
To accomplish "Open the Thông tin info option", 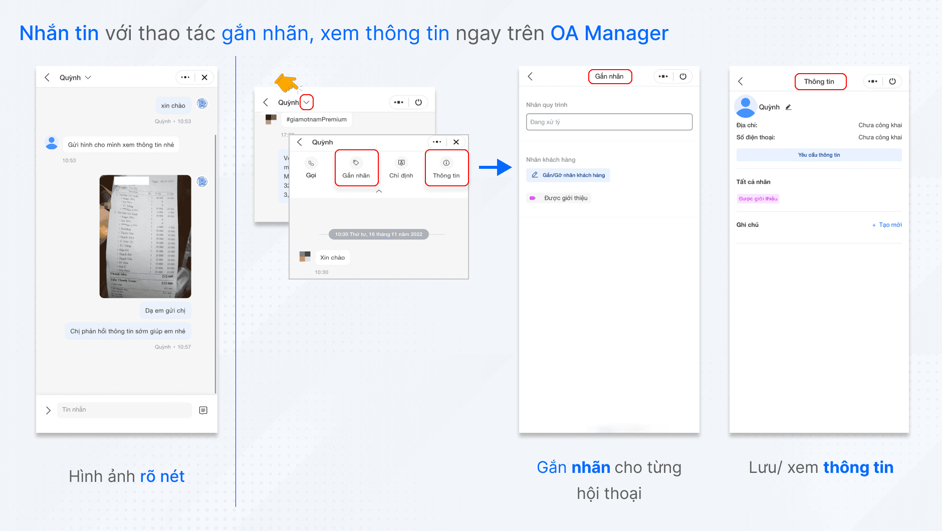I will 446,168.
